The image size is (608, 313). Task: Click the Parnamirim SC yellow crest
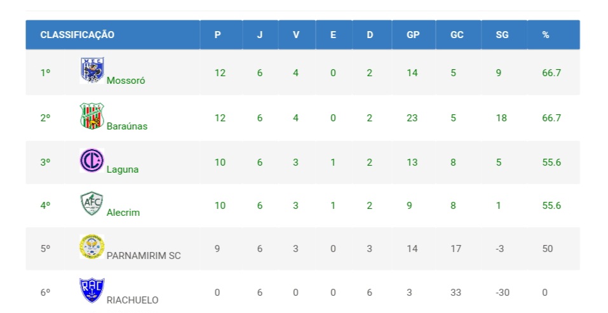click(92, 246)
